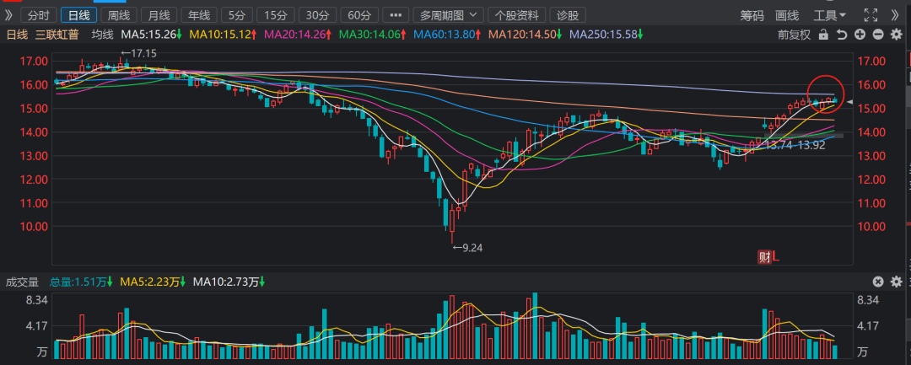
Task: Click the 财 marker icon on chart
Action: coord(764,258)
